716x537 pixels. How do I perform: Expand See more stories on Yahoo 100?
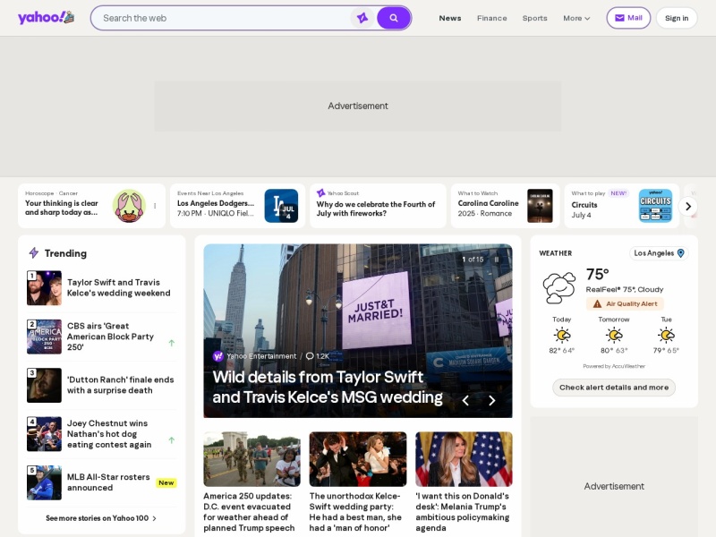(x=101, y=518)
